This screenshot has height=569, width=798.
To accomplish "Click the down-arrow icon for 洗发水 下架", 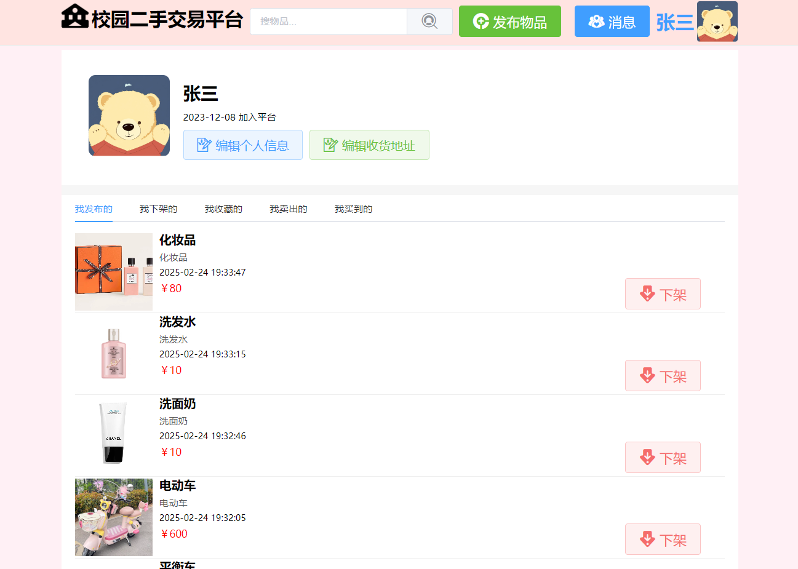I will pos(647,376).
